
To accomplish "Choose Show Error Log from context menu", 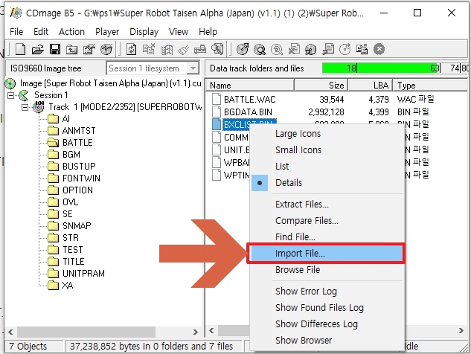I will (x=327, y=292).
